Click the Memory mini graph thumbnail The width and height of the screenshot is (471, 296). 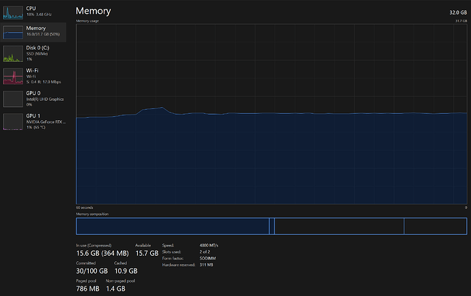13,31
